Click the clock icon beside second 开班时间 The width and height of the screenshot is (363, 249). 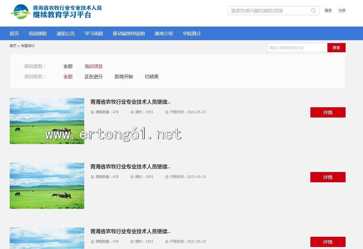(x=167, y=177)
